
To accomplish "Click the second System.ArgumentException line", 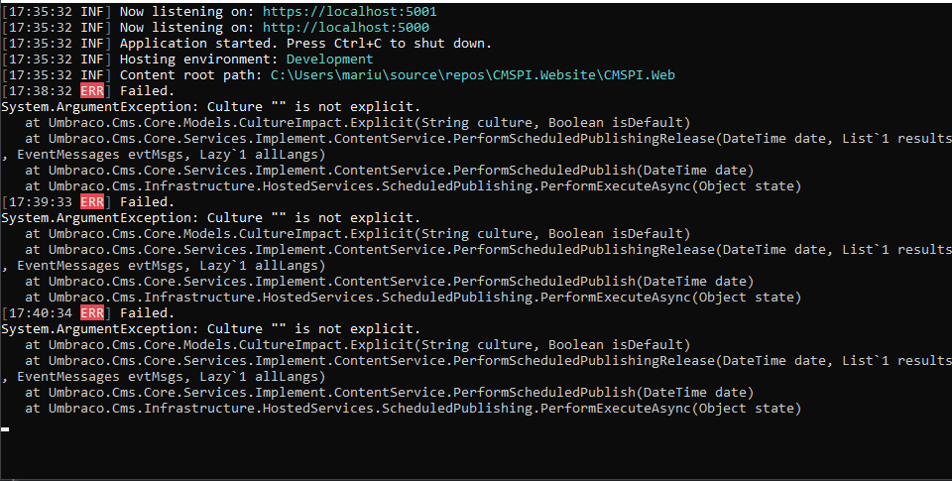I will point(210,218).
